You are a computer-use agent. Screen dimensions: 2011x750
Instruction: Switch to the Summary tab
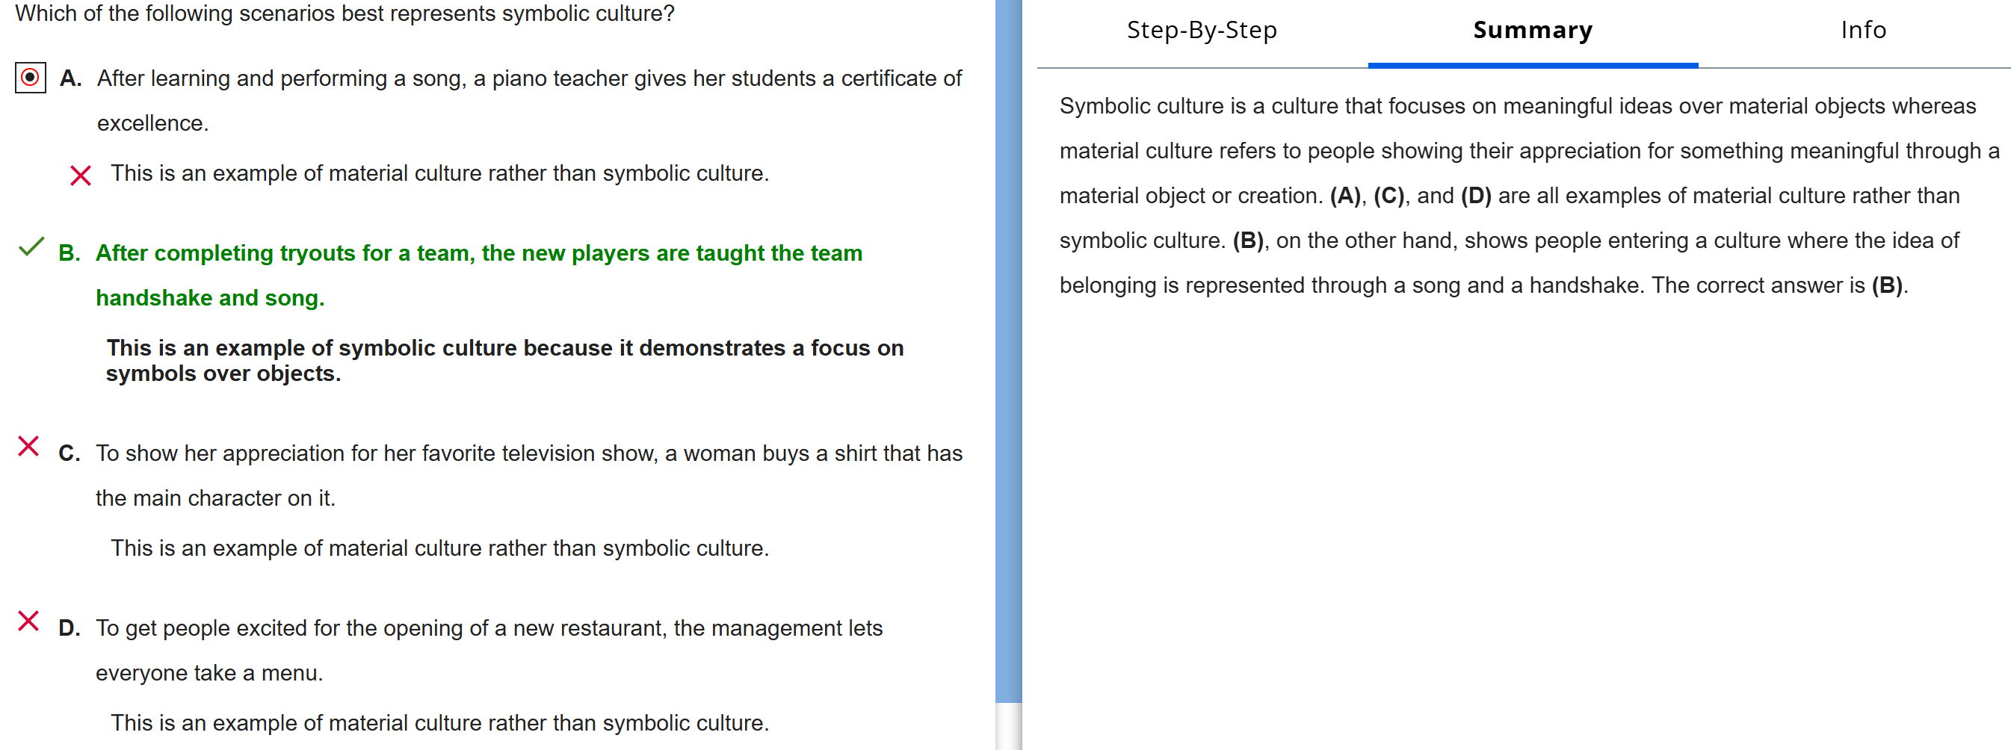(x=1533, y=31)
